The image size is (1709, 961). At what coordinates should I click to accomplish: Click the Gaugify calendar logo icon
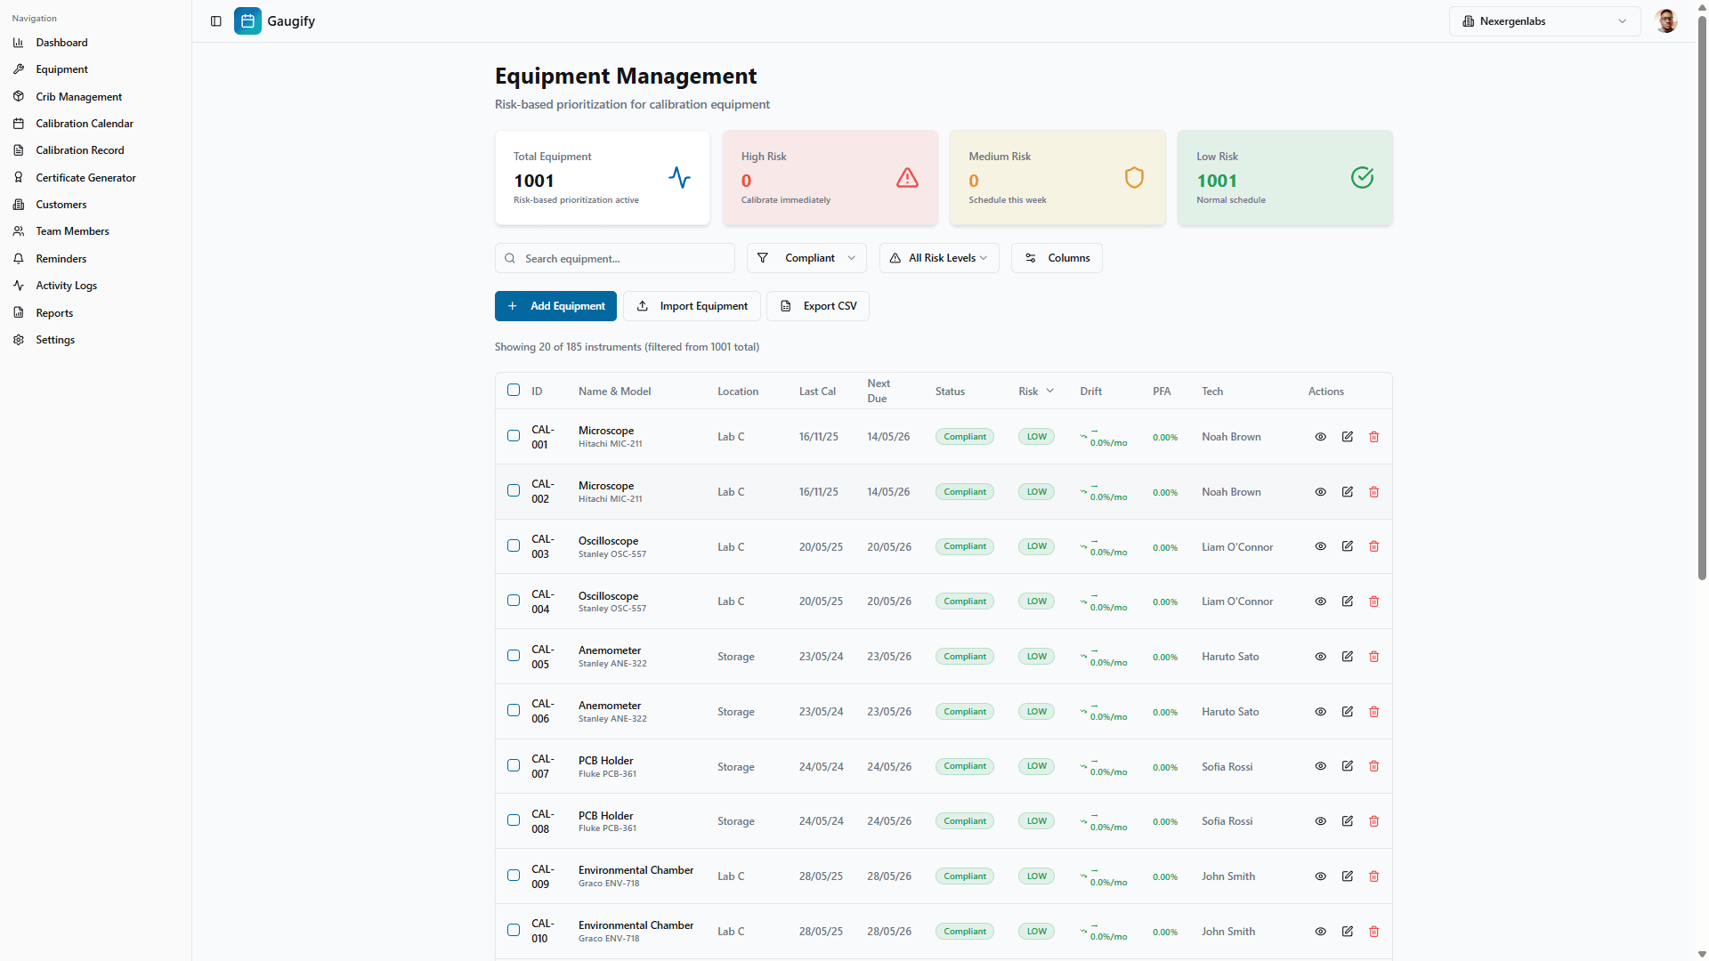pyautogui.click(x=247, y=21)
